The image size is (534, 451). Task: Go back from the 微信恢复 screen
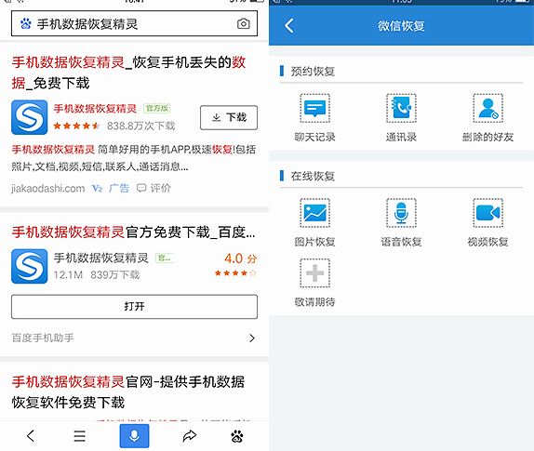[x=289, y=25]
